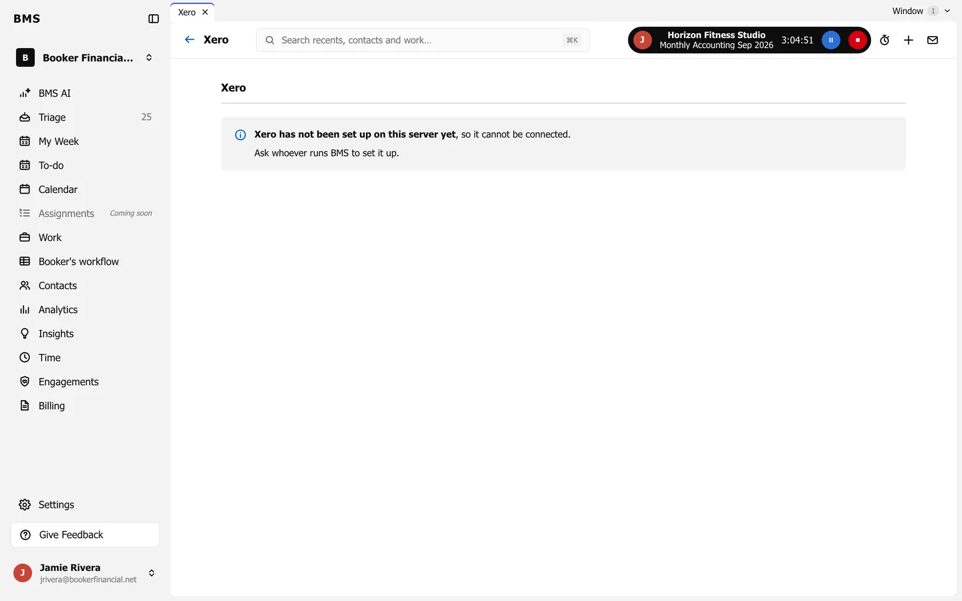Click Jamie Rivera's profile avatar
Image resolution: width=962 pixels, height=601 pixels.
[23, 573]
